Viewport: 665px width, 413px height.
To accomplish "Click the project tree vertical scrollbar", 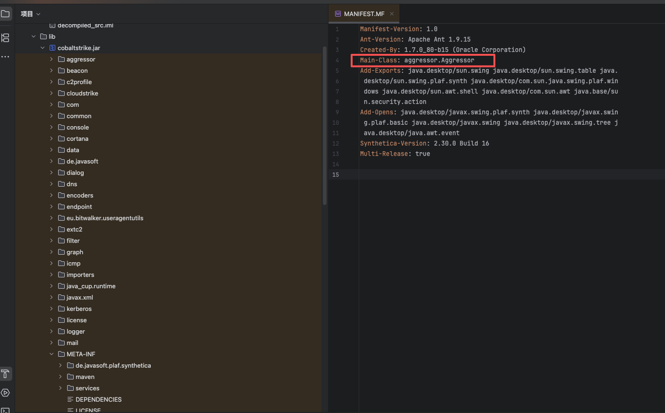I will tap(324, 126).
